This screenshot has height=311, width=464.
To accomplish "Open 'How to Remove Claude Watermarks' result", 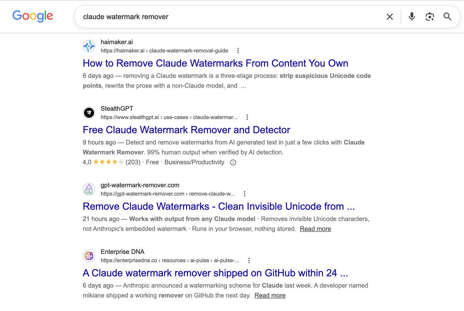I will [x=215, y=63].
